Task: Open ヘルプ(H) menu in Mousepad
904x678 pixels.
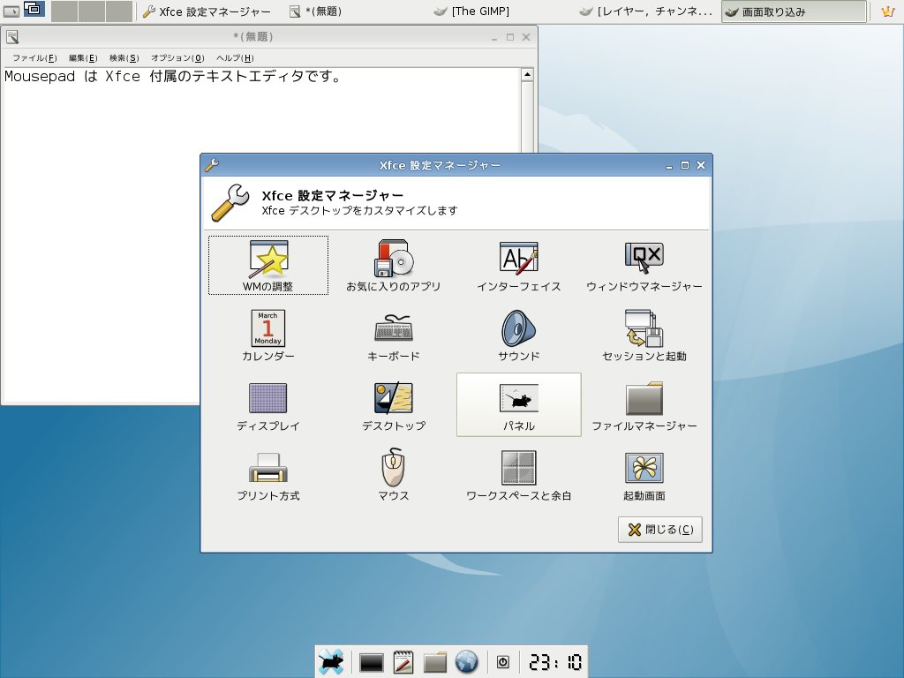Action: coord(235,57)
